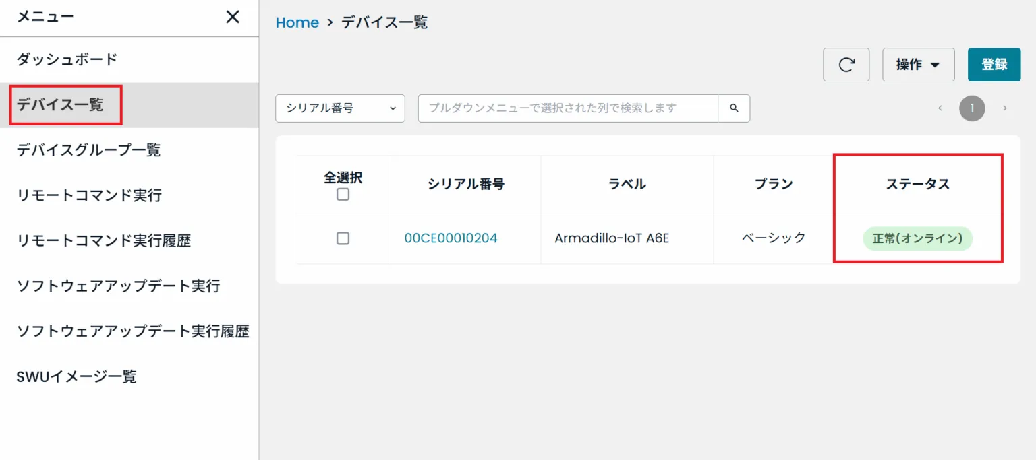Close the メニュー sidebar with the X icon
This screenshot has height=460, width=1036.
(232, 18)
